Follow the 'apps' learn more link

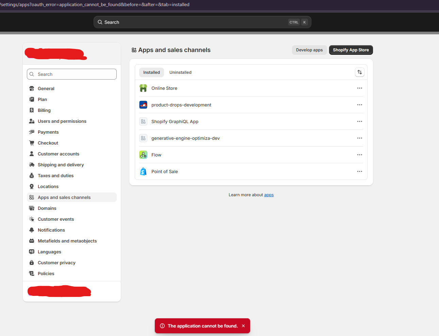(269, 195)
